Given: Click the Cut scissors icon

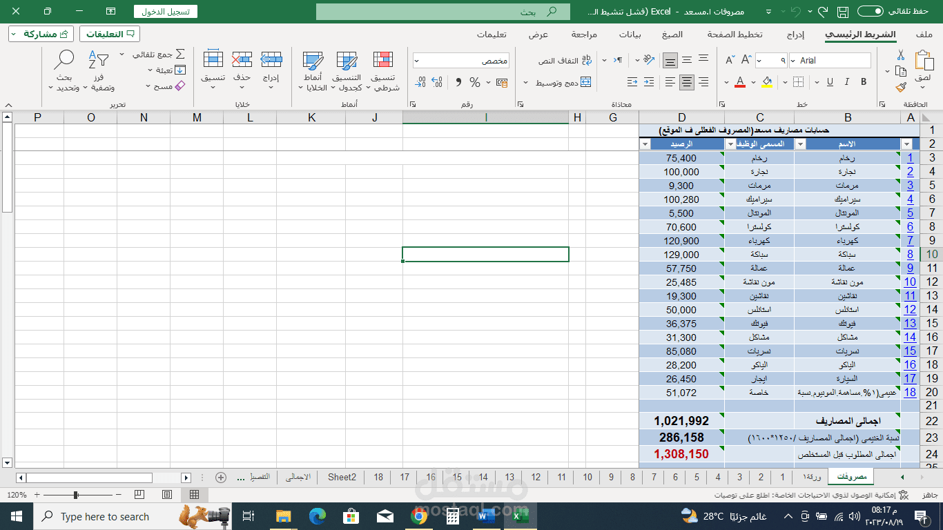Looking at the screenshot, I should point(901,55).
